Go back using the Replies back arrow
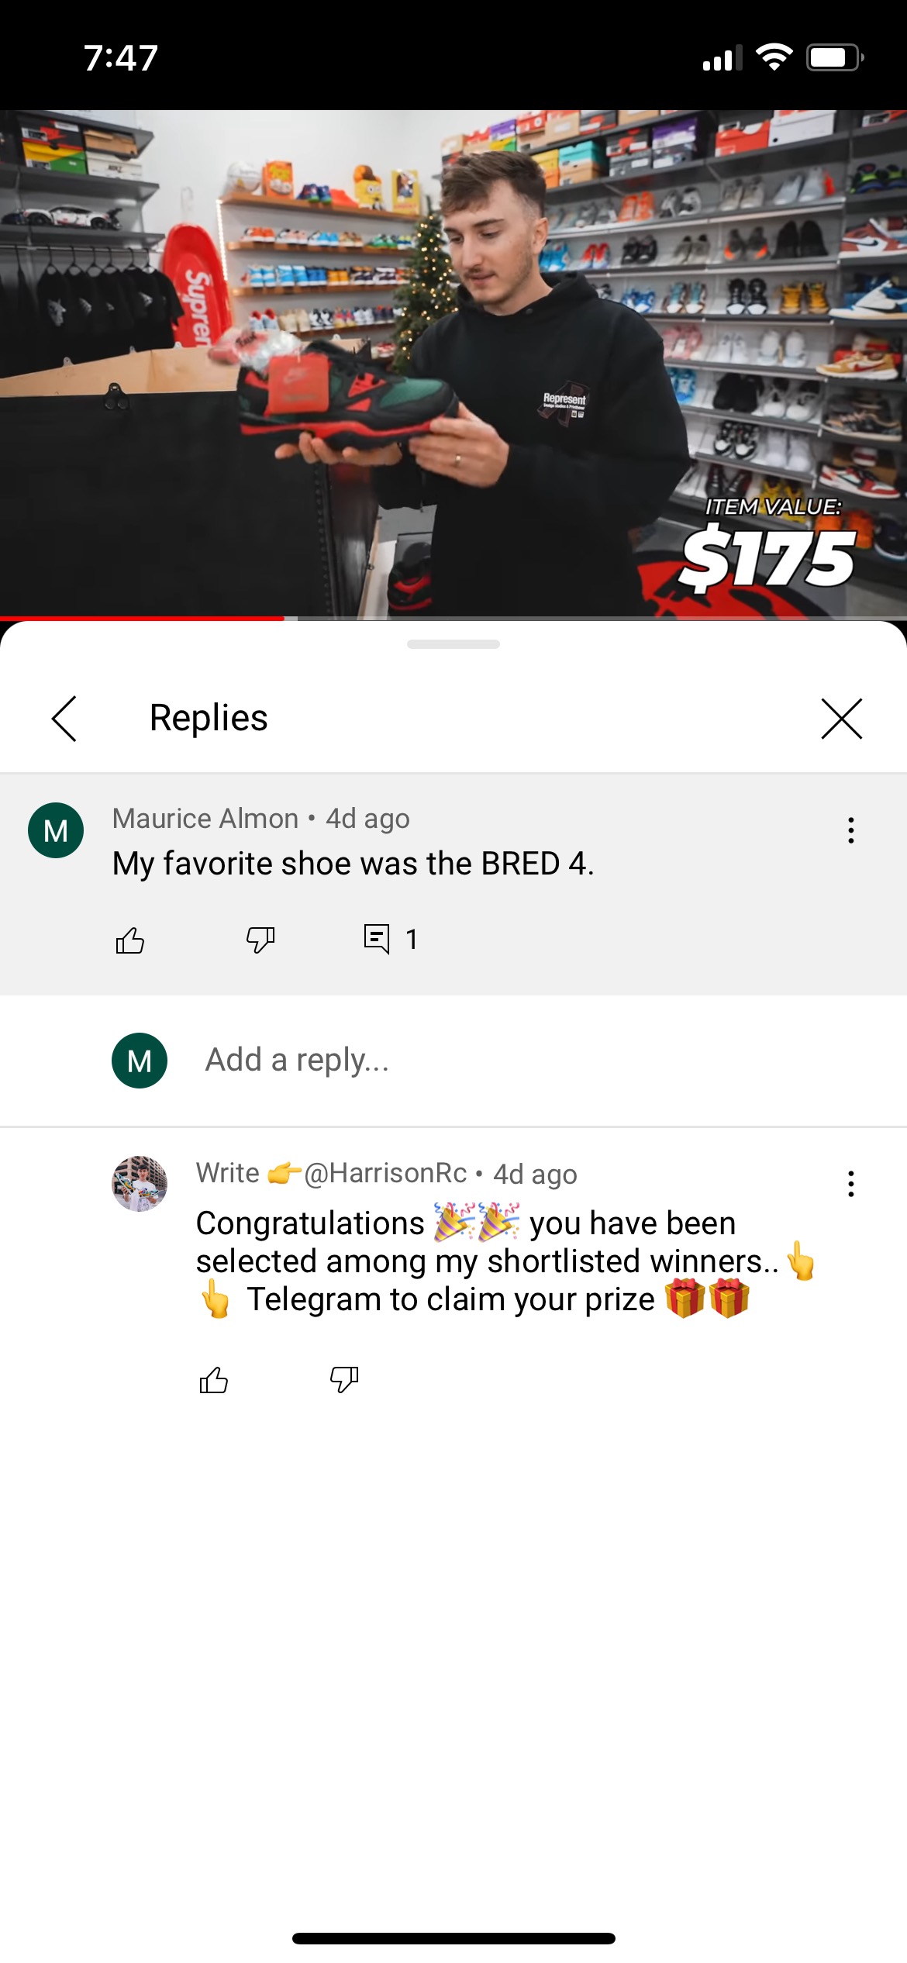This screenshot has height=1963, width=907. pyautogui.click(x=64, y=718)
